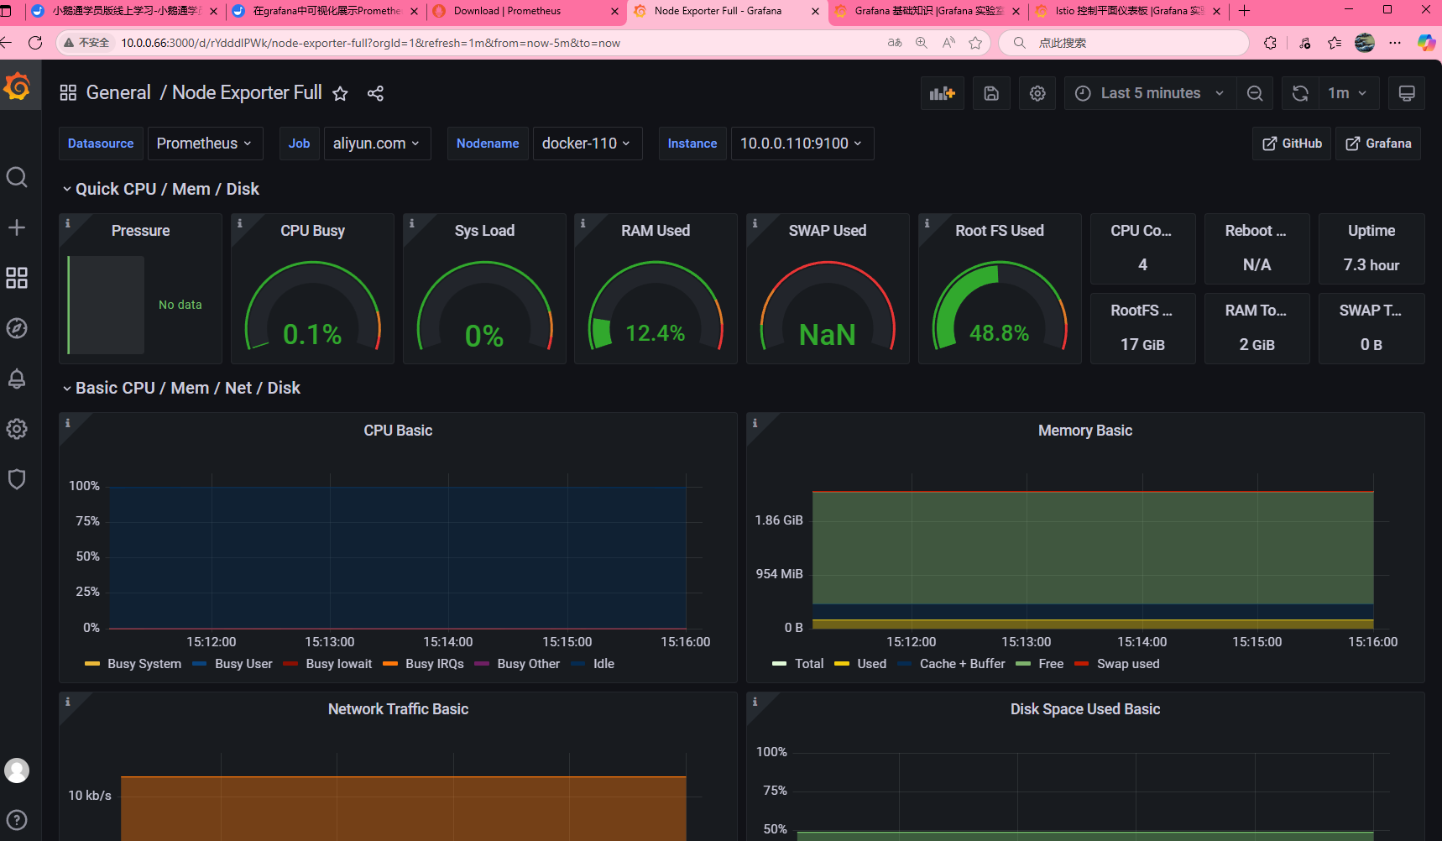The image size is (1442, 841).
Task: Refresh the dashboard now
Action: pyautogui.click(x=1300, y=93)
